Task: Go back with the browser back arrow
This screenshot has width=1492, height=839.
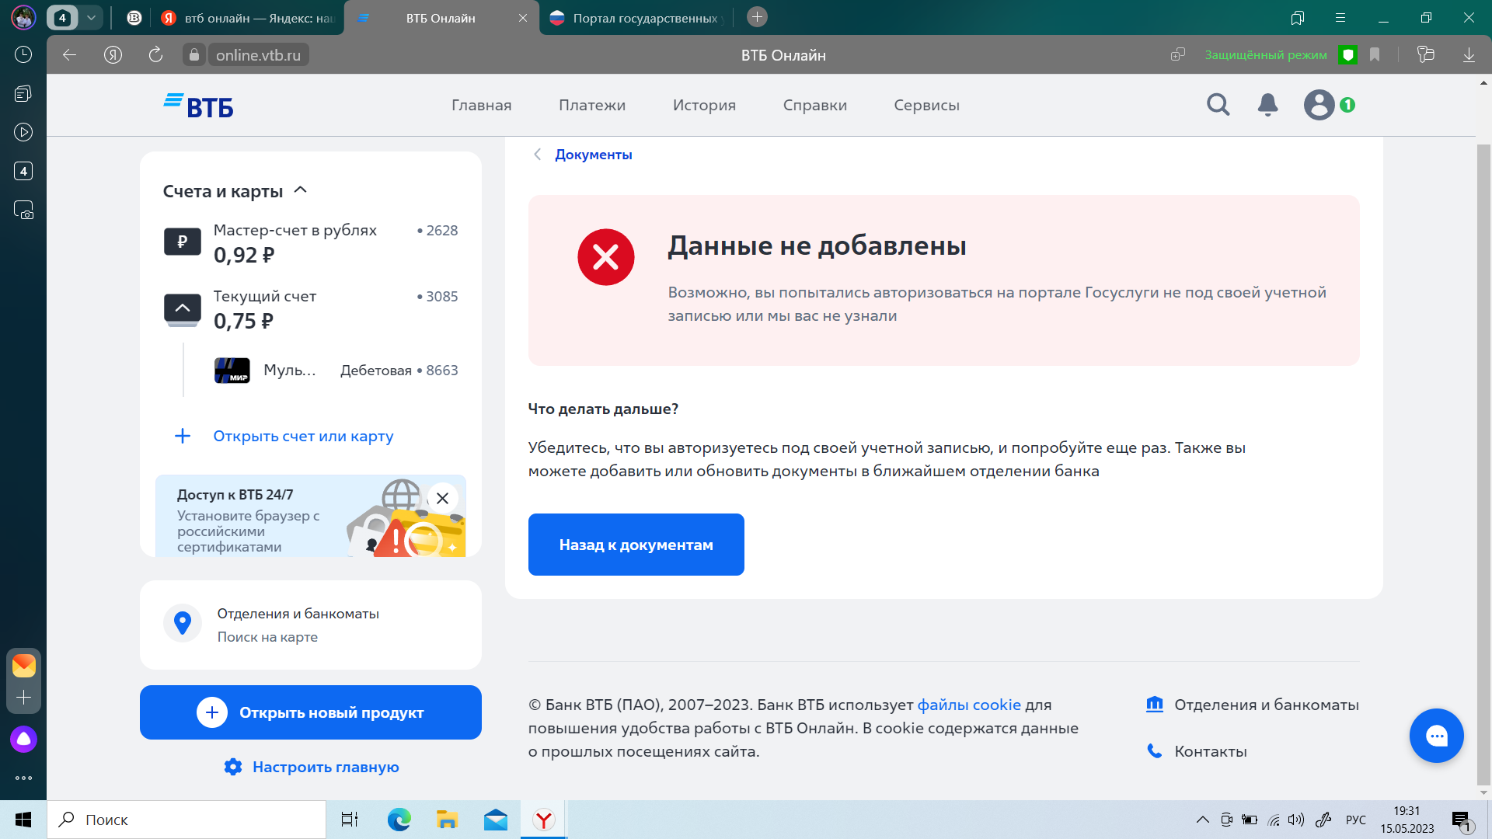Action: click(69, 54)
